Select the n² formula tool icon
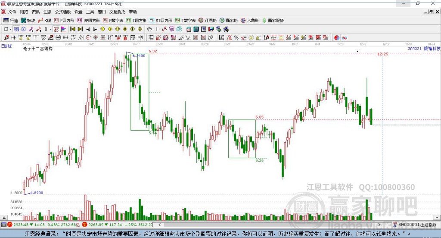This screenshot has width=441, height=238. click(73, 38)
